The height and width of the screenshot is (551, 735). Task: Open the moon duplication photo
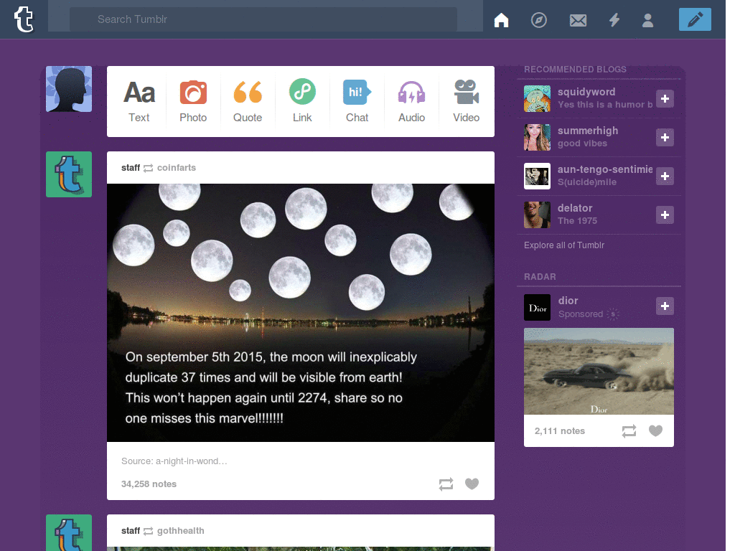(x=301, y=313)
